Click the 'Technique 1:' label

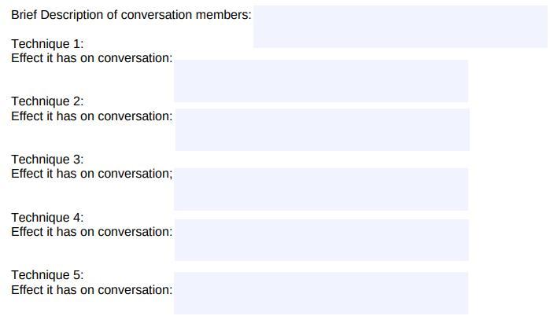click(x=47, y=44)
